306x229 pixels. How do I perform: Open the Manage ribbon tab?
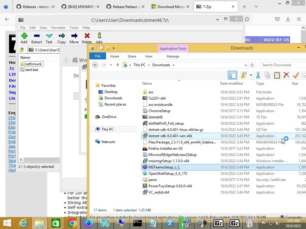(173, 56)
